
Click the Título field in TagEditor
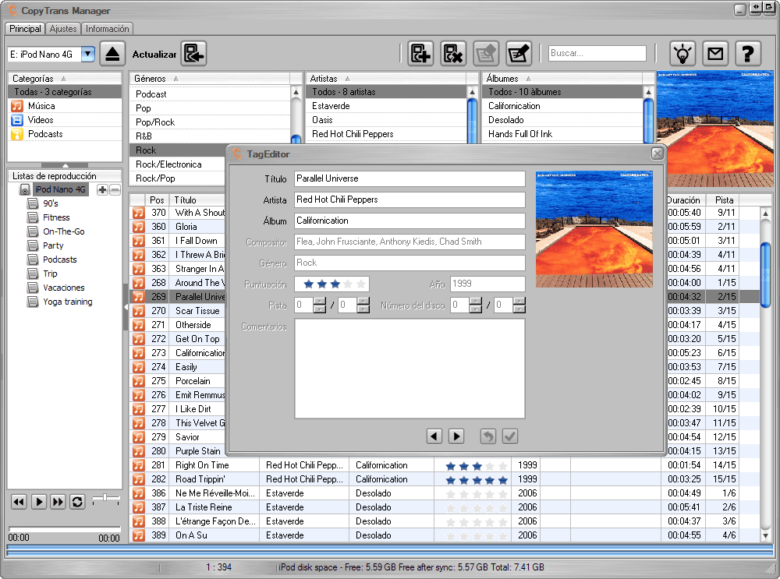(409, 178)
